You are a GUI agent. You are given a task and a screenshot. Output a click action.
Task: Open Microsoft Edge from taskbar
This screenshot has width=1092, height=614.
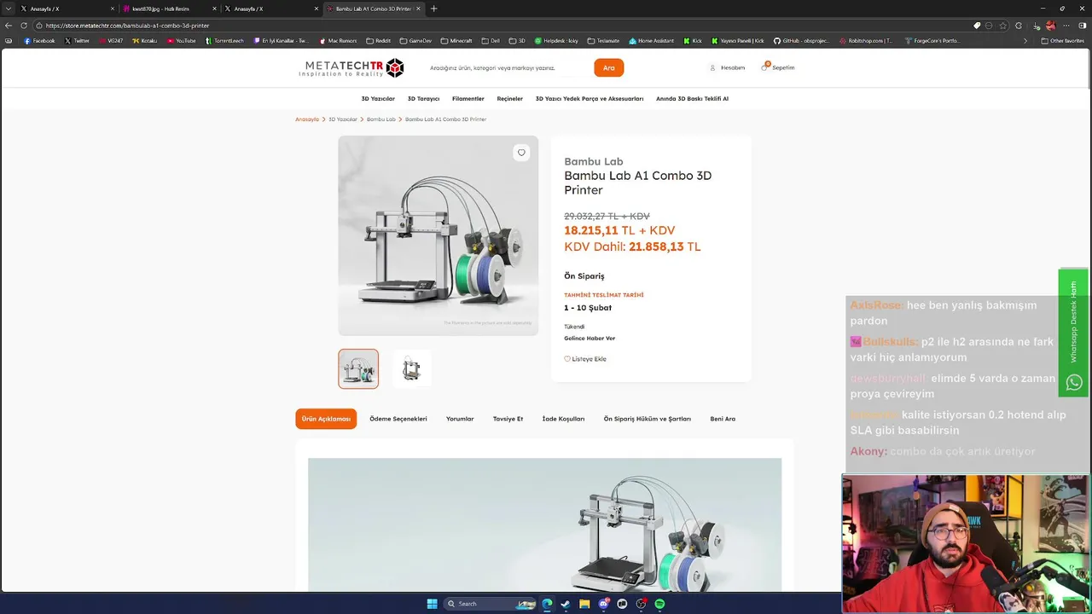tap(547, 604)
